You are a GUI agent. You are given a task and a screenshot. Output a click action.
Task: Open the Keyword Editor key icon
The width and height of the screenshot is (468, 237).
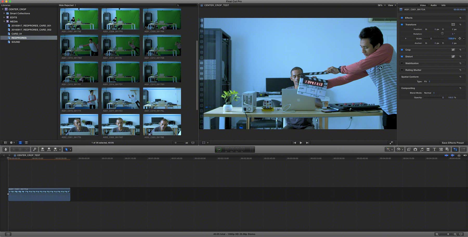(x=34, y=149)
